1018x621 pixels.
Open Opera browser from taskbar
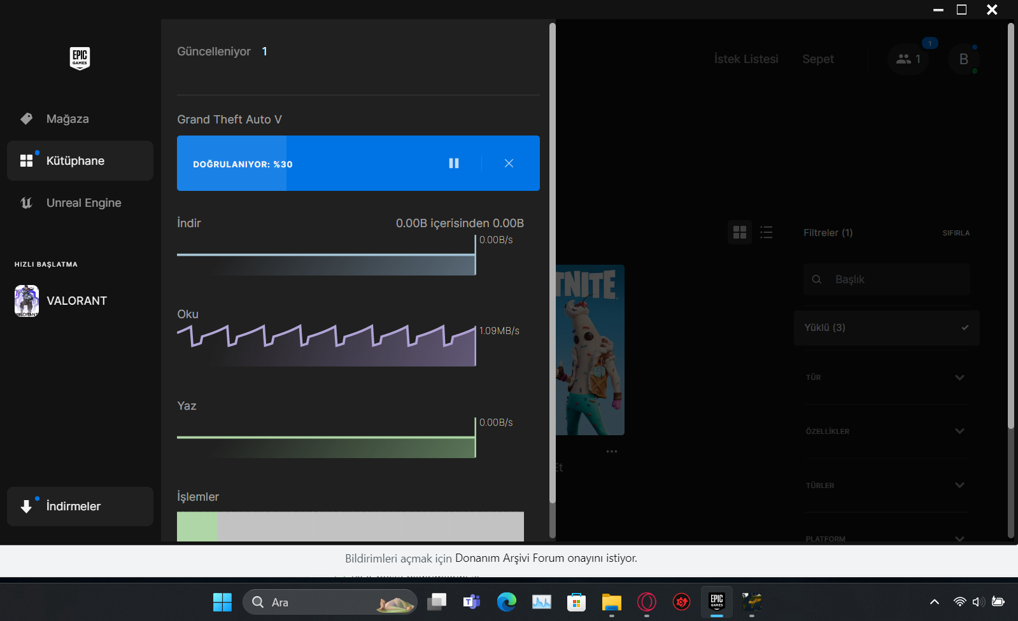647,602
